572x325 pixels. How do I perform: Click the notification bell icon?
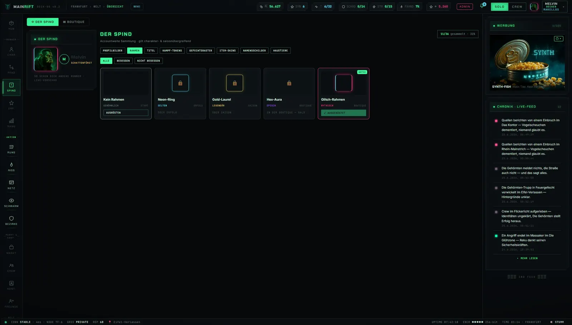point(482,6)
